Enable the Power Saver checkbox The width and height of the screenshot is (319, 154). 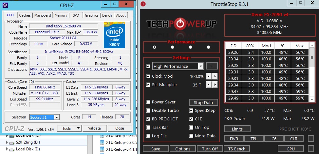point(148,102)
